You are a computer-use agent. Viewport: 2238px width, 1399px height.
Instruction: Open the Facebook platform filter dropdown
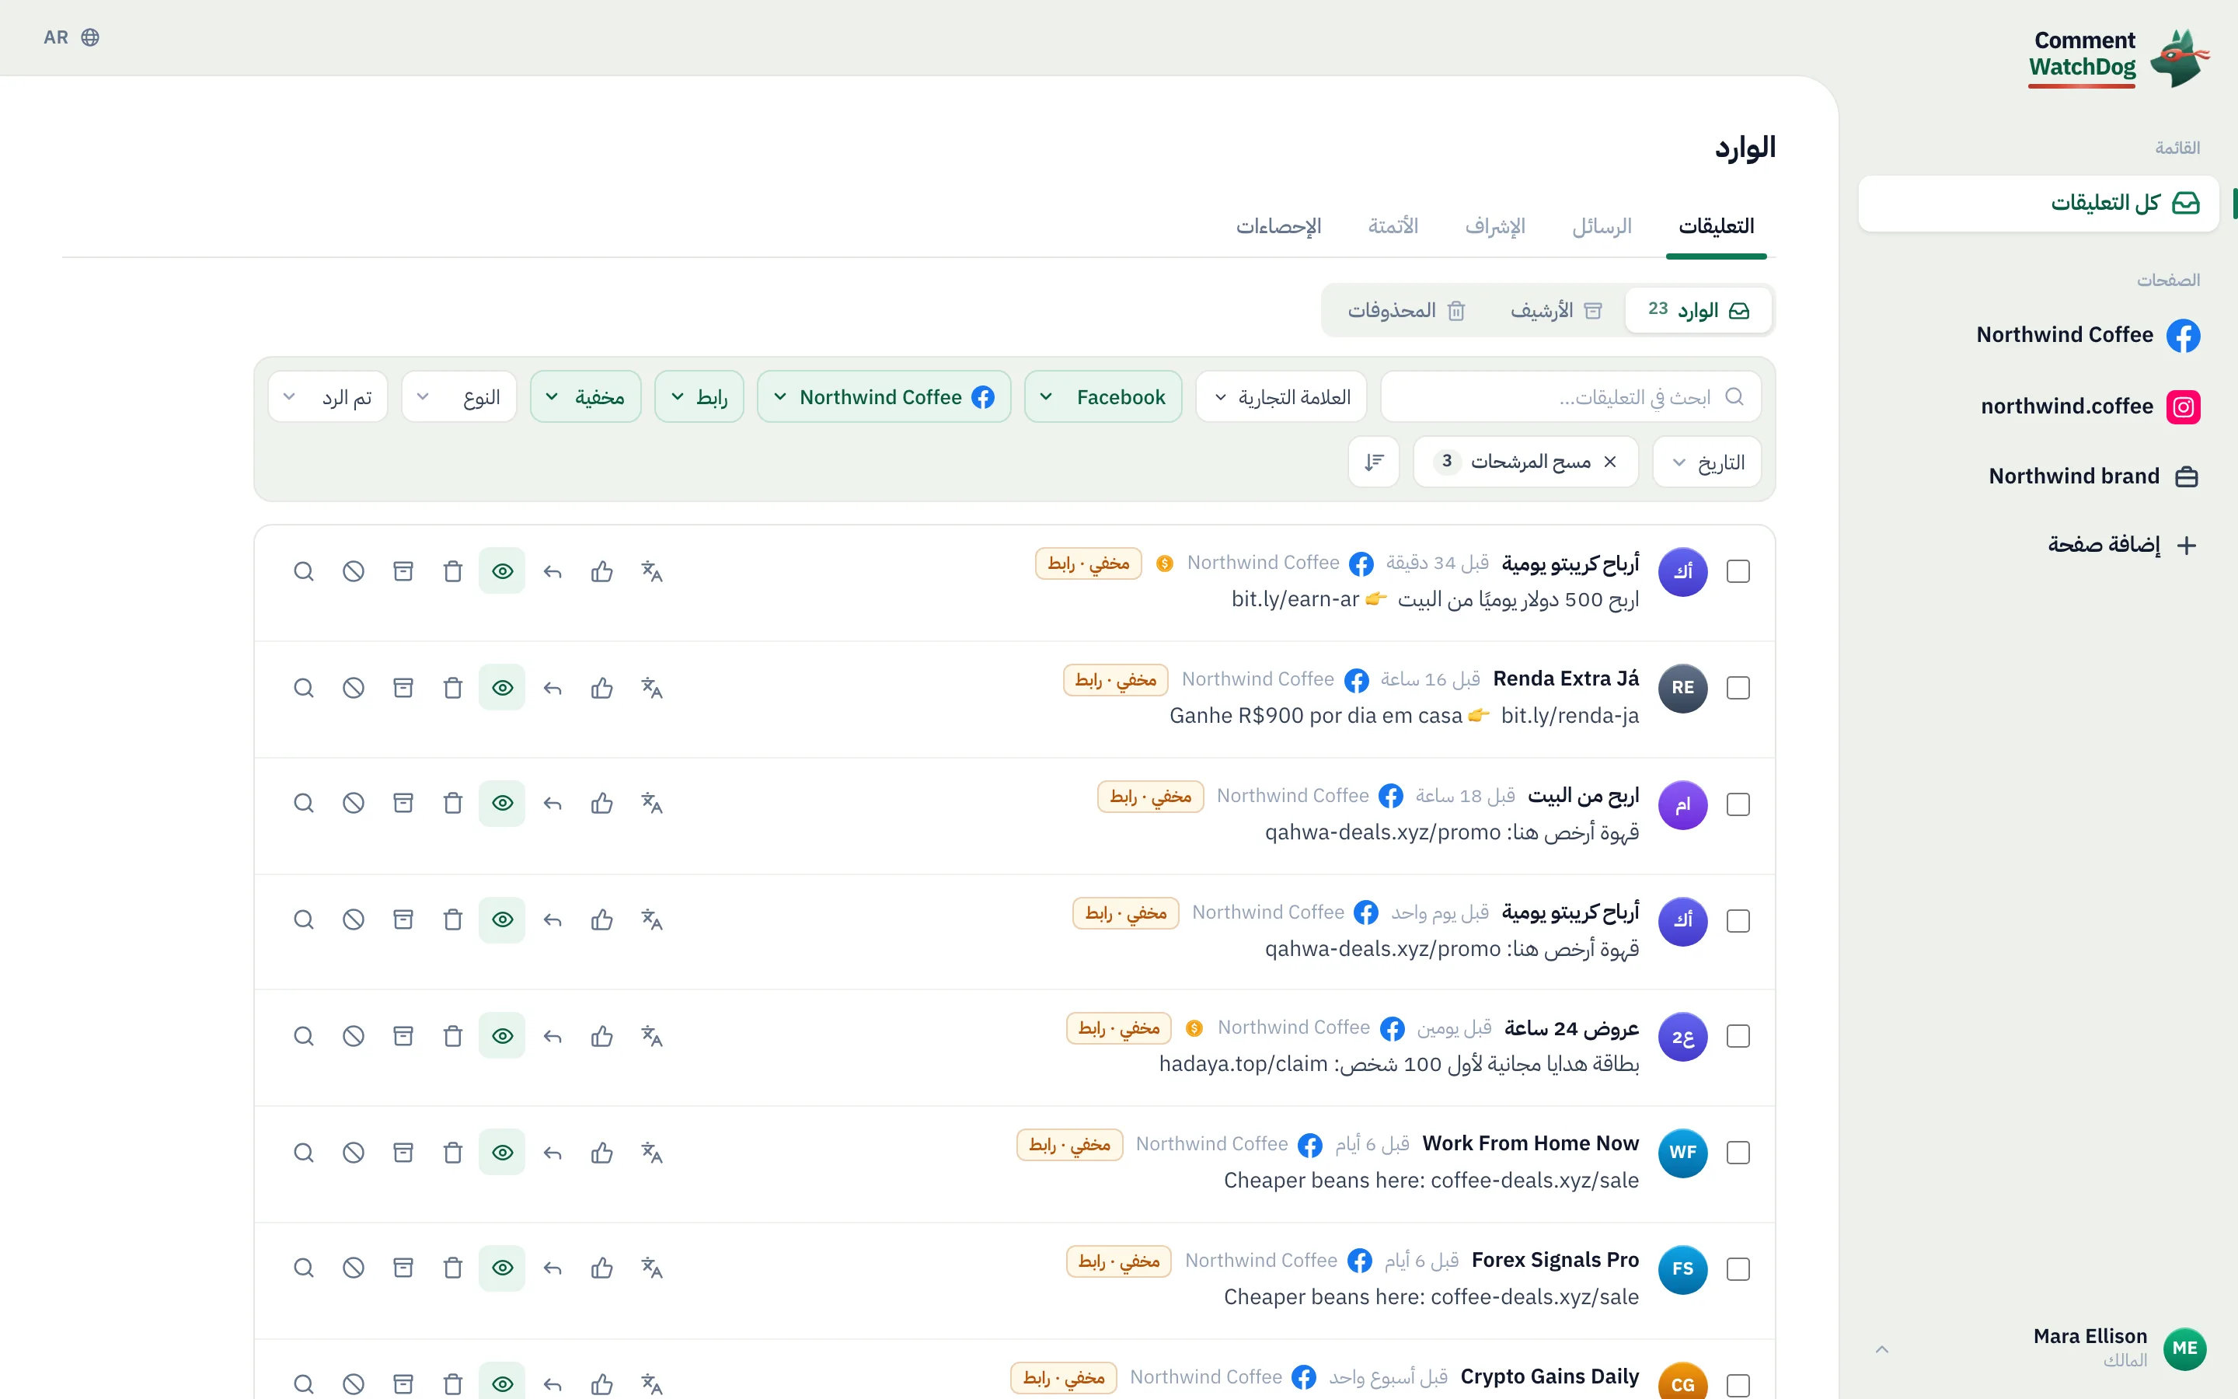1103,397
